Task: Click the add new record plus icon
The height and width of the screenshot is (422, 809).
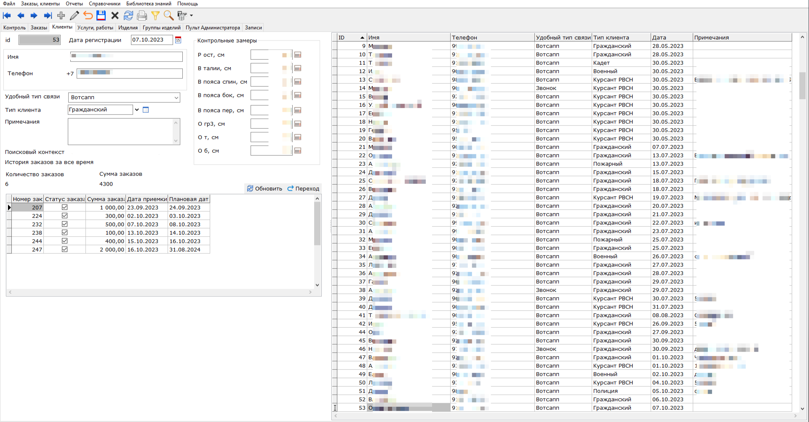Action: click(61, 16)
